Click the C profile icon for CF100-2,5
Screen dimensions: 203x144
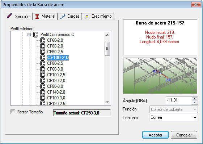click(x=42, y=75)
